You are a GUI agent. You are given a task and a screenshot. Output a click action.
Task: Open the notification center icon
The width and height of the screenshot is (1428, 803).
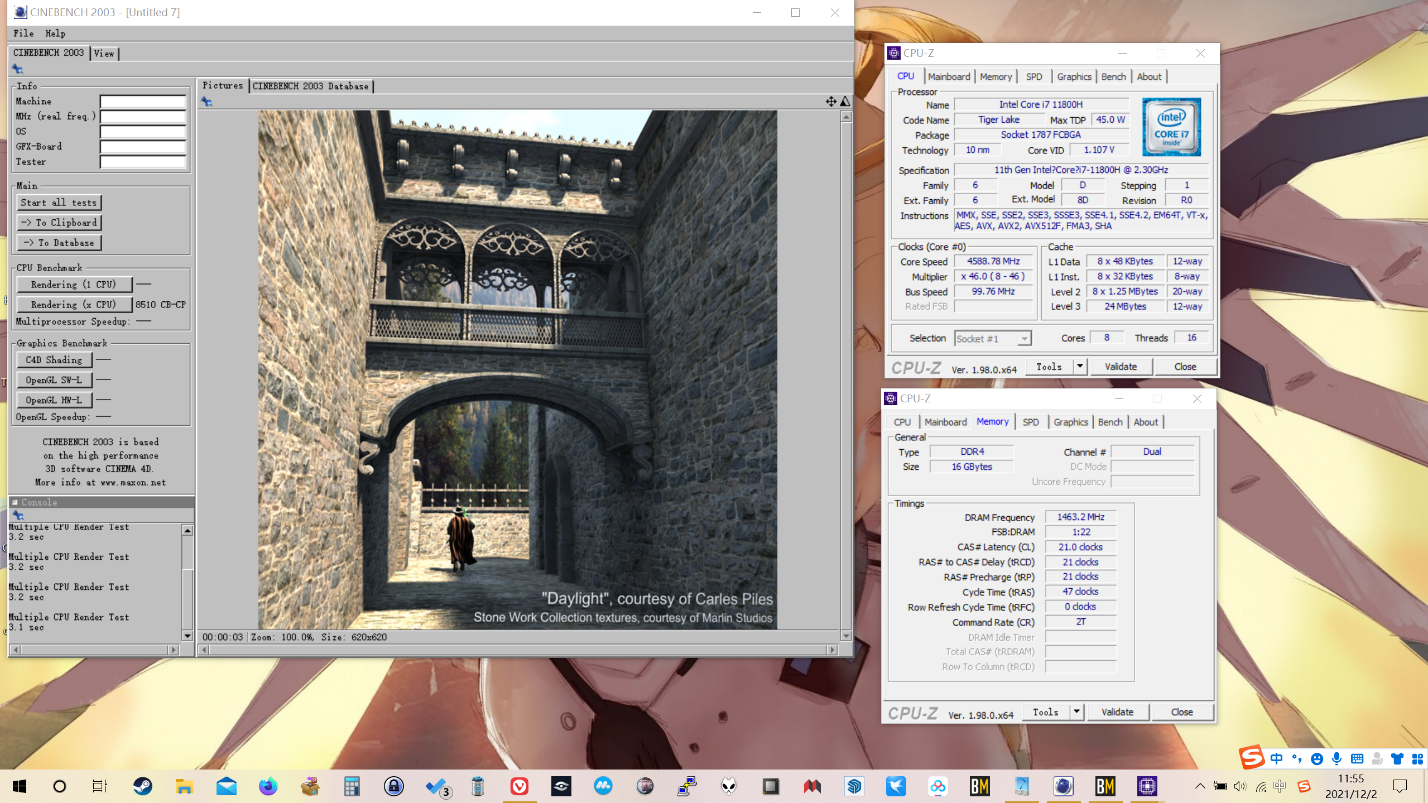(x=1400, y=786)
